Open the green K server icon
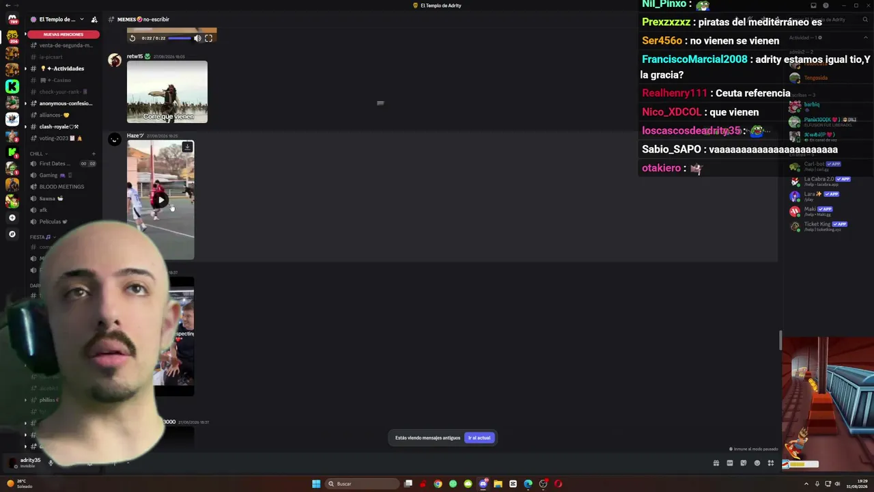 pyautogui.click(x=12, y=86)
